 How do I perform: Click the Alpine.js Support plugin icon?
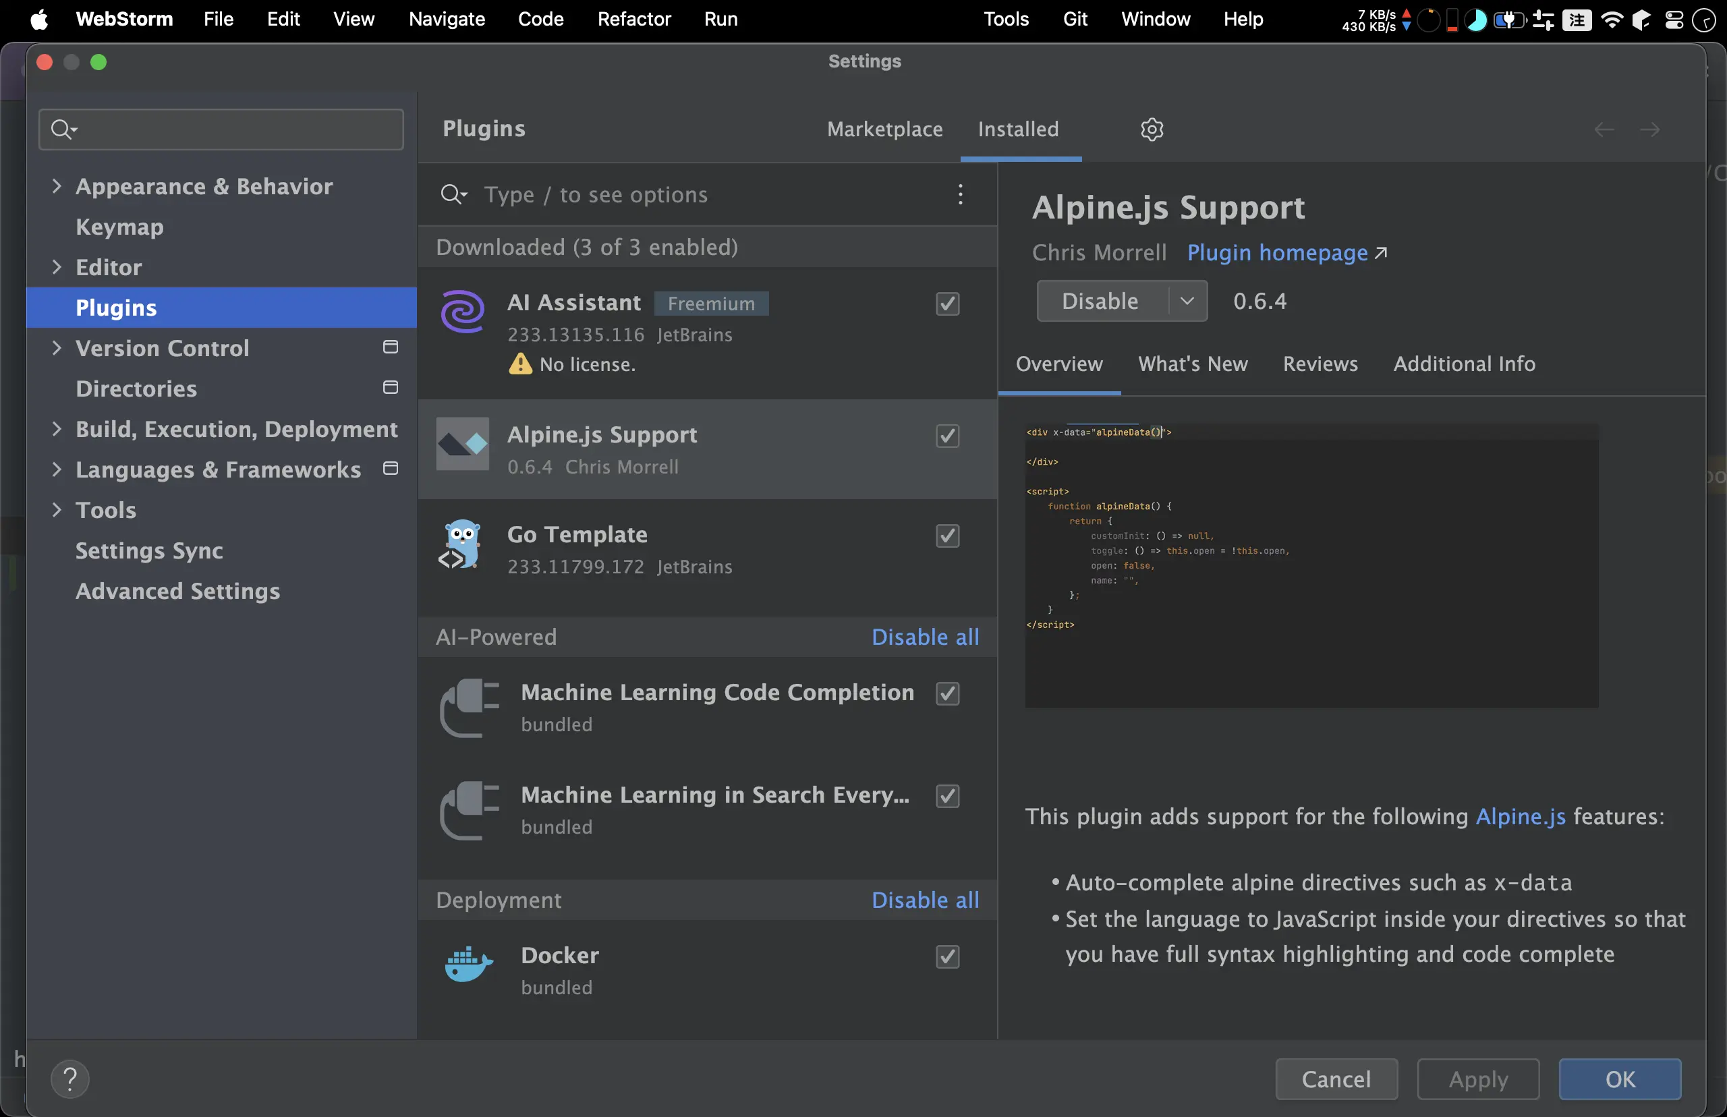point(463,444)
